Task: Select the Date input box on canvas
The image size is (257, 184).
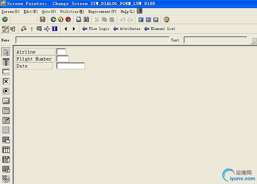Action: click(x=71, y=66)
